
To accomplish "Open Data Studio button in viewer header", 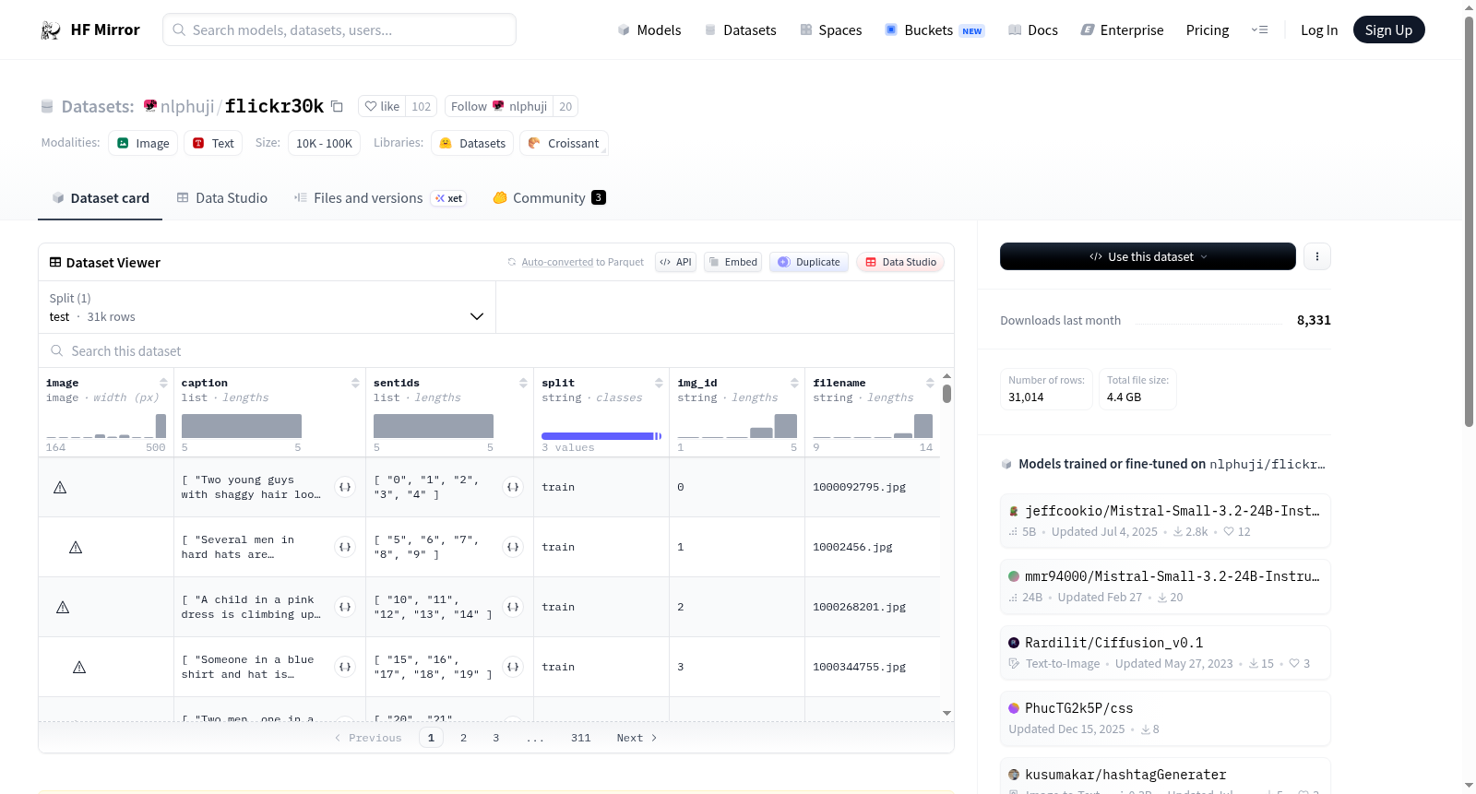I will 900,262.
